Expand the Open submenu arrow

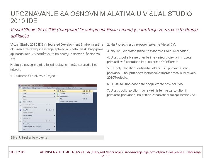tap(55, 93)
